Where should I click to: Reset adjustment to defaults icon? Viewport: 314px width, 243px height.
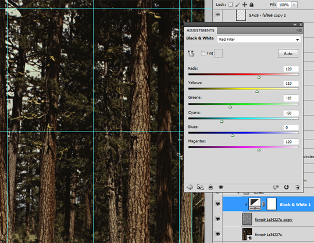286,187
